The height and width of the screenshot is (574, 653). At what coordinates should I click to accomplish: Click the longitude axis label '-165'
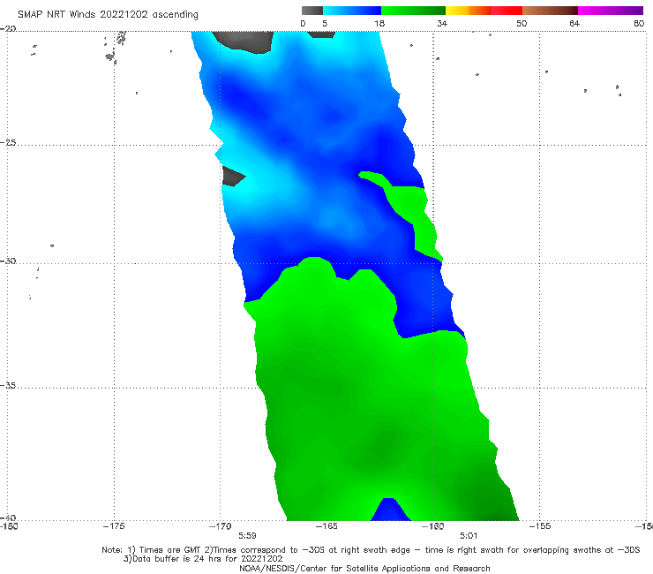326,526
